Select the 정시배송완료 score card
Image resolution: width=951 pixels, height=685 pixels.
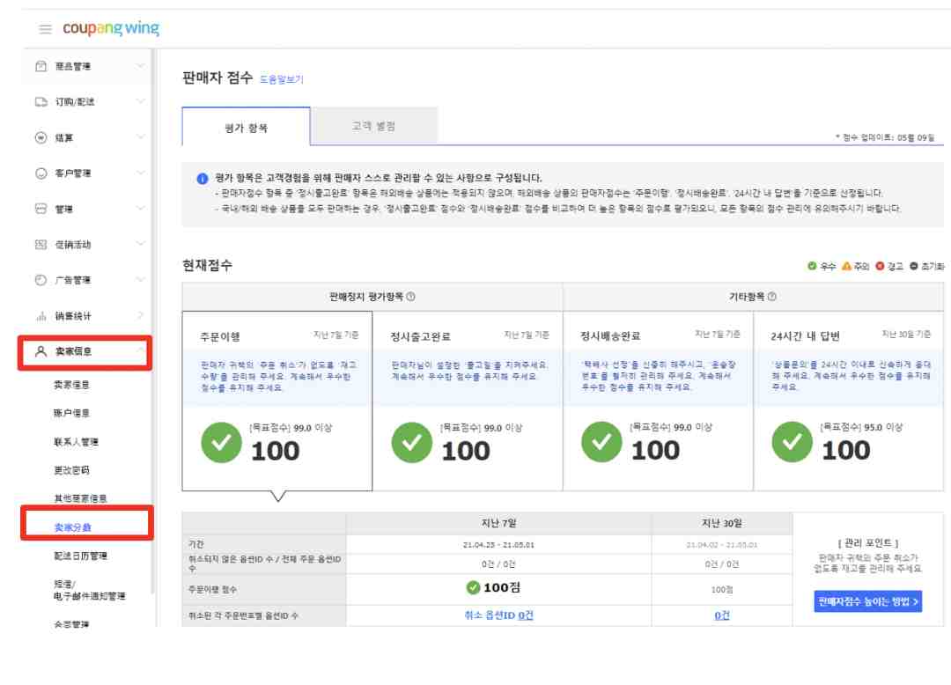click(x=658, y=401)
